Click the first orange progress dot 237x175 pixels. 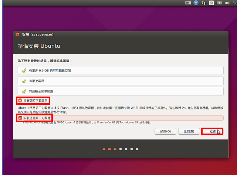pyautogui.click(x=104, y=149)
